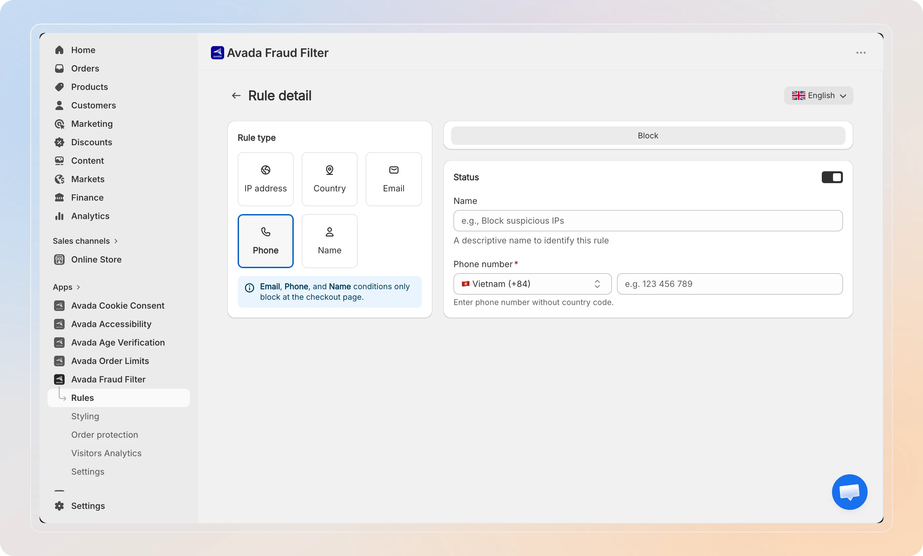Screen dimensions: 923x556
Task: Click the Orders inbox icon
Action: [x=59, y=69]
